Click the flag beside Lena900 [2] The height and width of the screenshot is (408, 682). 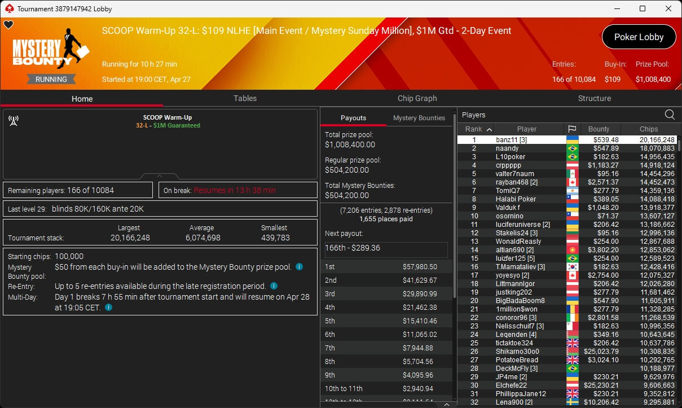point(572,402)
